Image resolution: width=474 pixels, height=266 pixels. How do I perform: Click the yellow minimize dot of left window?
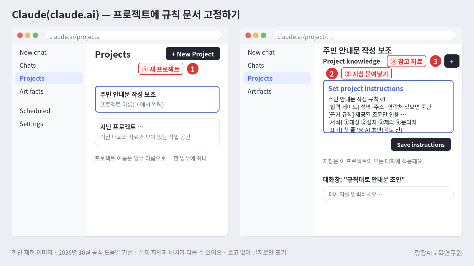pyautogui.click(x=28, y=35)
